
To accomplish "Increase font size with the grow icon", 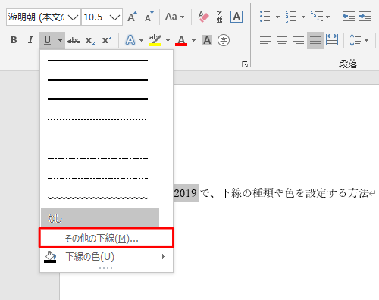I will pos(132,17).
